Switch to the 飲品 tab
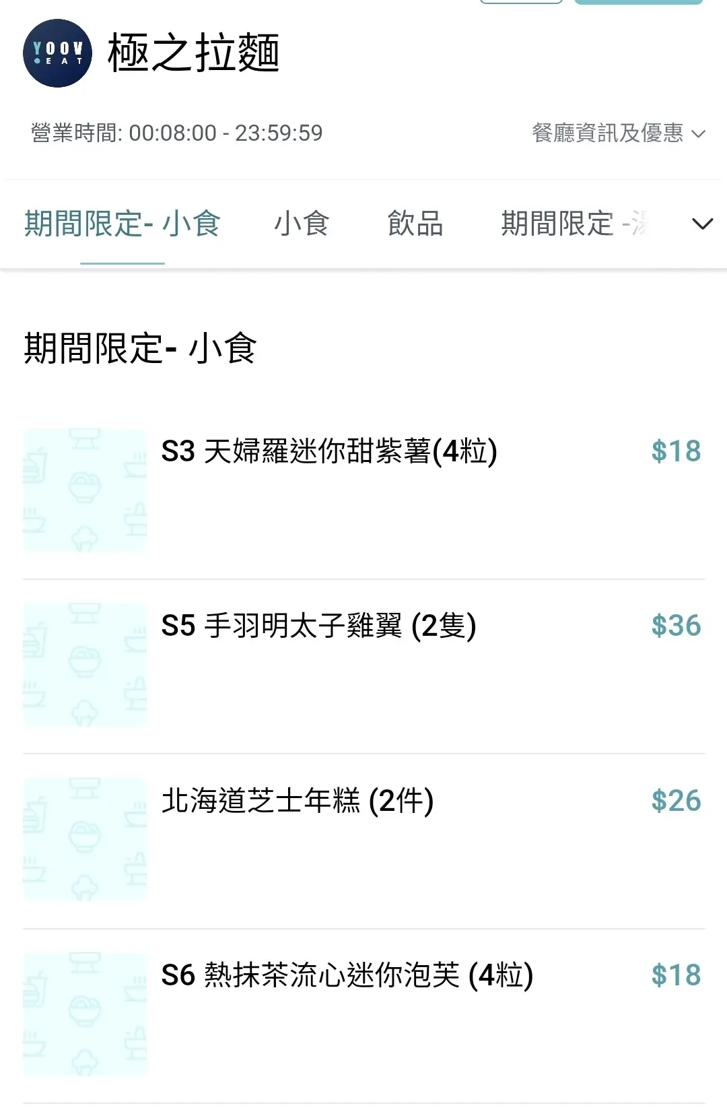Image resolution: width=727 pixels, height=1118 pixels. coord(415,224)
